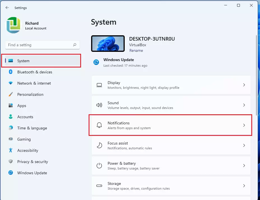Click the Privacy & security shield icon

11,162
